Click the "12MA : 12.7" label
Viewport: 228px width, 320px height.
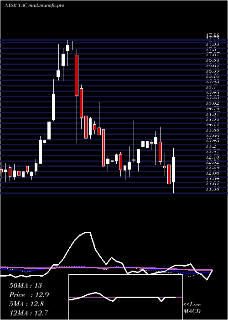[29, 313]
